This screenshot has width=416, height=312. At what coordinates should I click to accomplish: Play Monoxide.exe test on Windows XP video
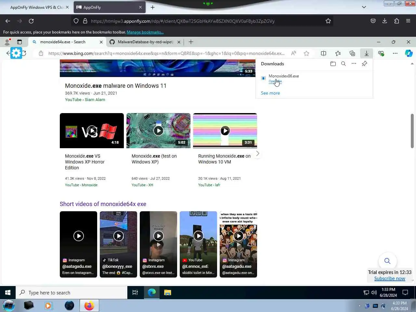coord(158,131)
